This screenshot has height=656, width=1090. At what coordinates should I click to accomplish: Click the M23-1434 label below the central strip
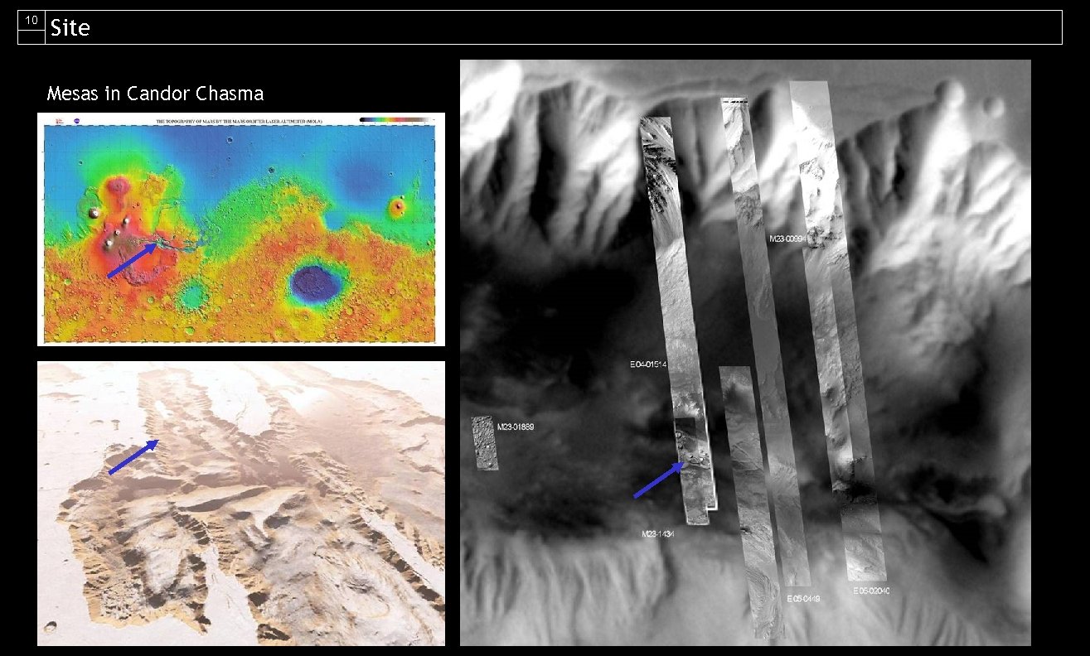pos(658,535)
